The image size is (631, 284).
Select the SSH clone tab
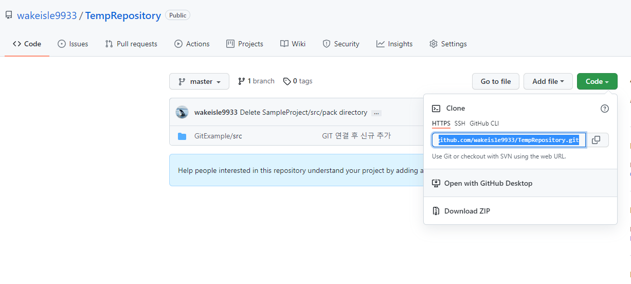(460, 123)
